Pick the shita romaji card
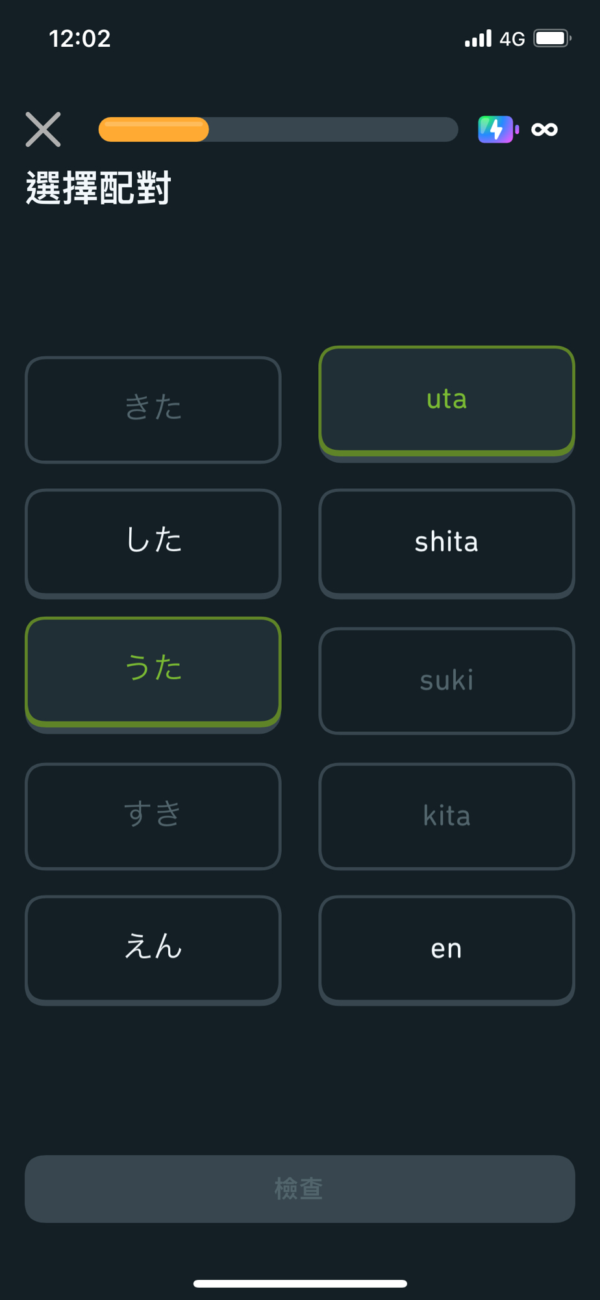 447,542
